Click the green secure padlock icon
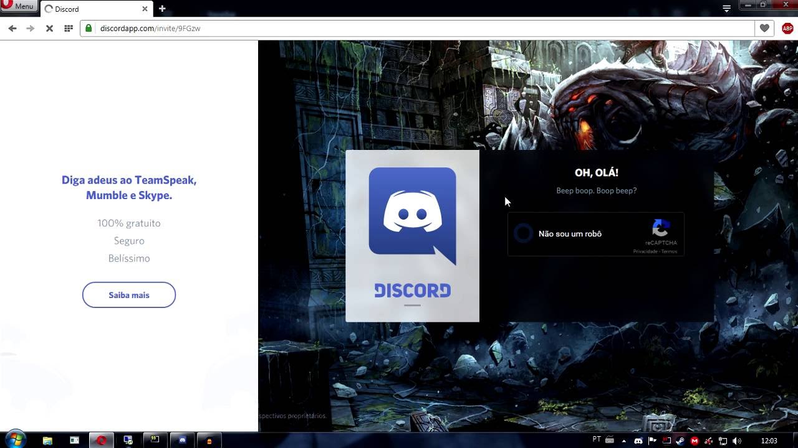The image size is (798, 448). 89,28
